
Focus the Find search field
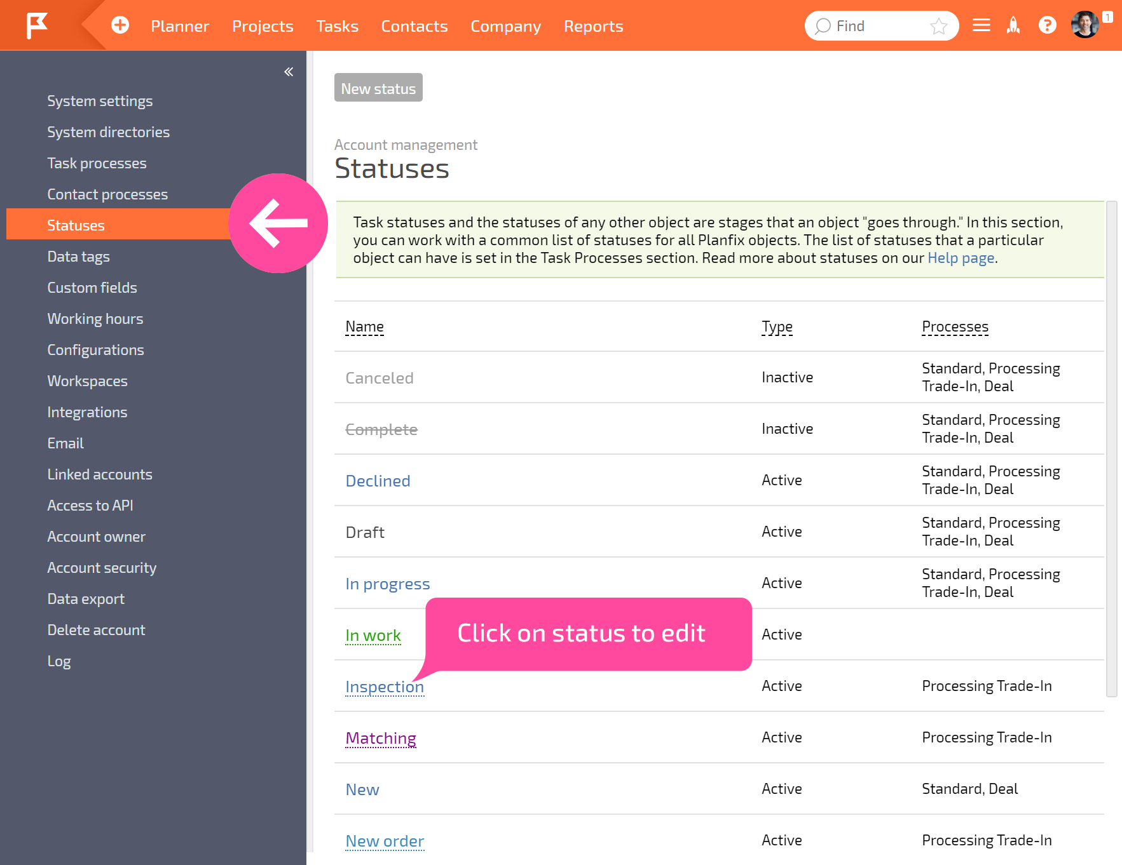pyautogui.click(x=882, y=26)
